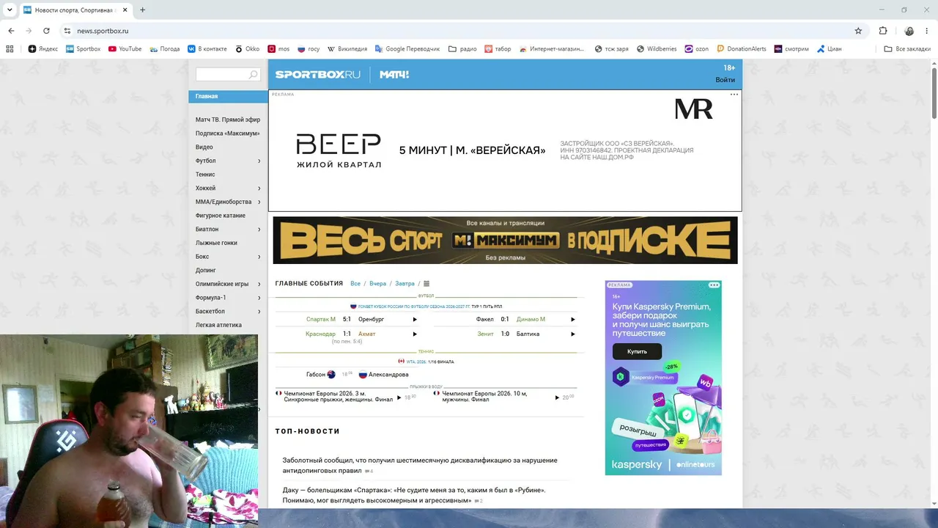Play the Спартак М – Оренбург match video
938x528 pixels.
click(415, 320)
